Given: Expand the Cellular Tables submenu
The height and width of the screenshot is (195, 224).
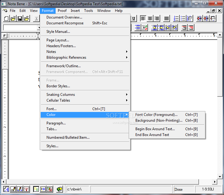Looking at the screenshot, I should pyautogui.click(x=85, y=100).
